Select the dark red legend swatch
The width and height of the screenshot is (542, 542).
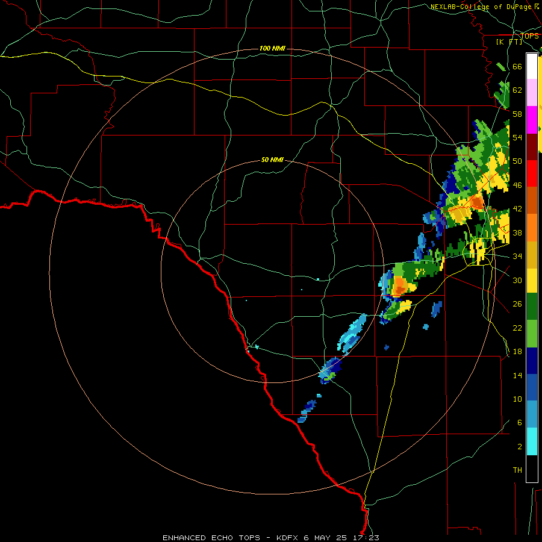click(x=532, y=147)
